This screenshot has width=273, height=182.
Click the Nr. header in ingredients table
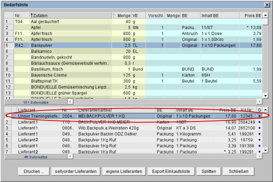pos(21,15)
